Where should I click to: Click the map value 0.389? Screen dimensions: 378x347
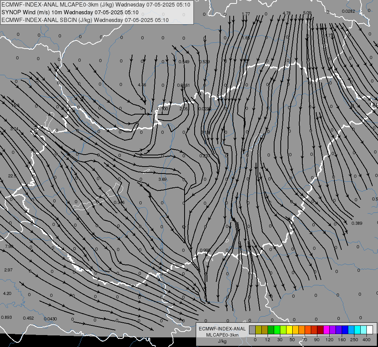click(357, 223)
